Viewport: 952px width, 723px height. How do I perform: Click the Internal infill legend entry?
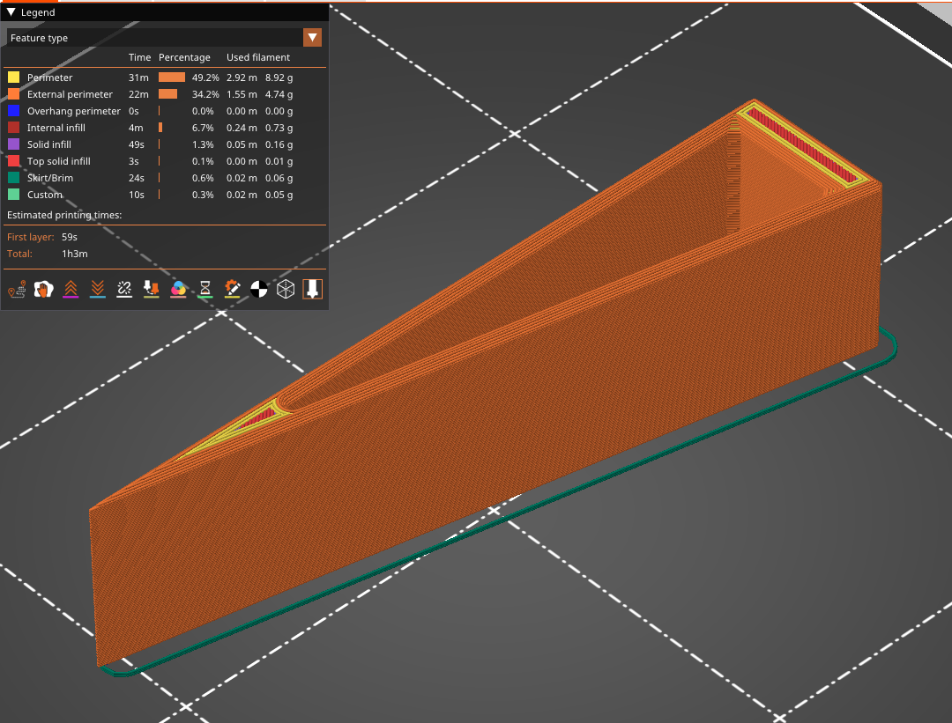click(56, 128)
